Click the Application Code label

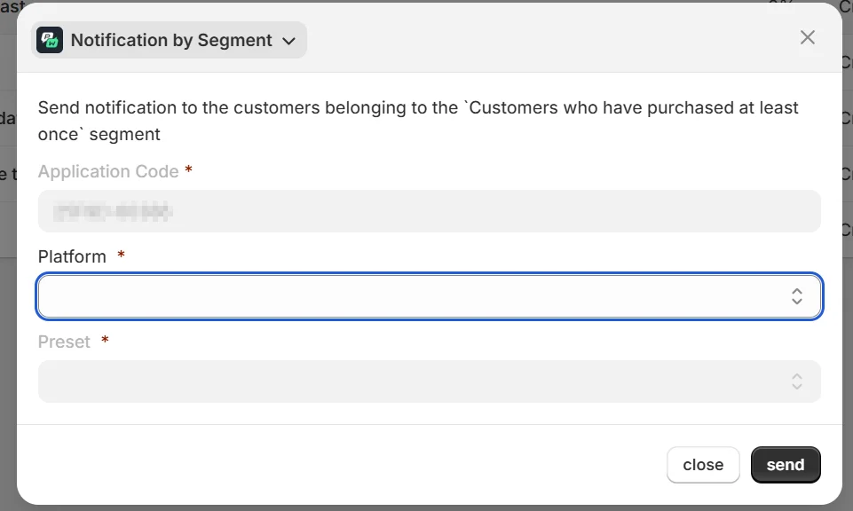[108, 171]
